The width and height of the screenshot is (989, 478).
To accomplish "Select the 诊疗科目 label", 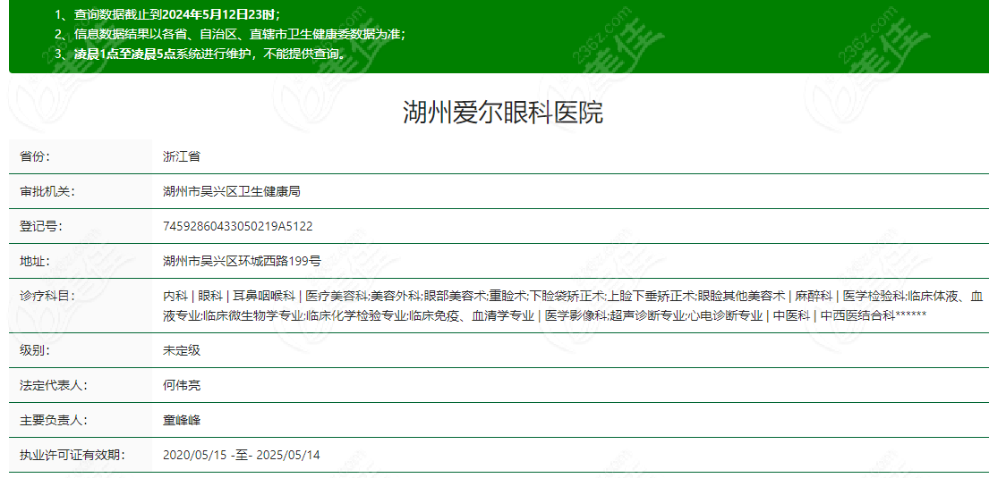I will pyautogui.click(x=47, y=296).
